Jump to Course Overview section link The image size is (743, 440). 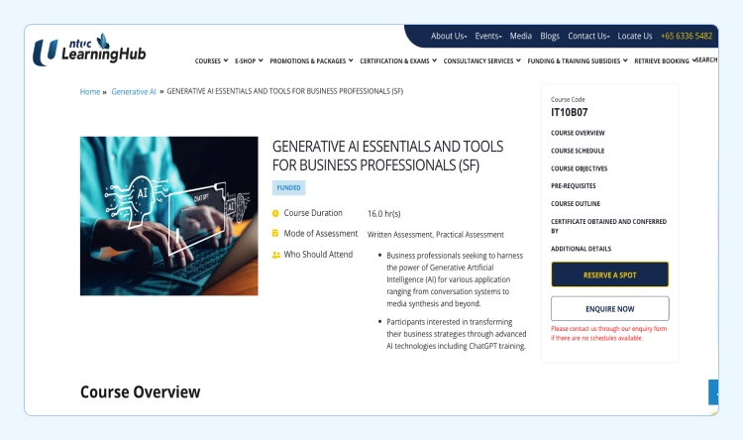(578, 133)
